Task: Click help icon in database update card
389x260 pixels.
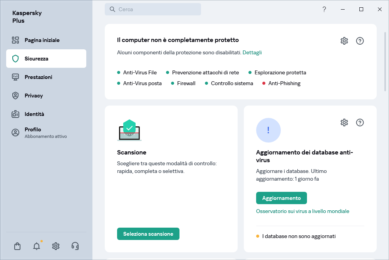Action: (360, 122)
